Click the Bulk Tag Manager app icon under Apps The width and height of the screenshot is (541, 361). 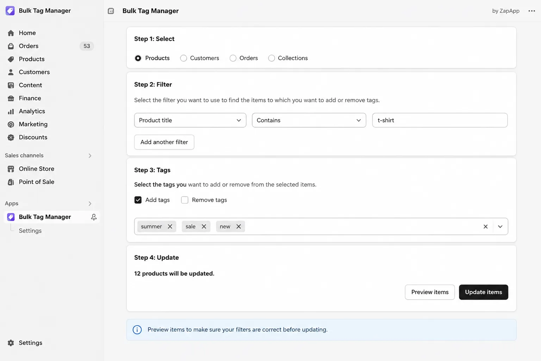(x=11, y=217)
